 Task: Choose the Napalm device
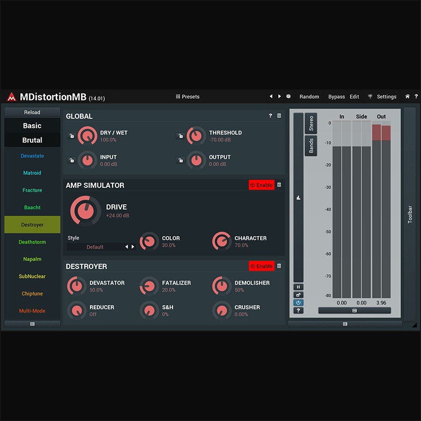[32, 259]
